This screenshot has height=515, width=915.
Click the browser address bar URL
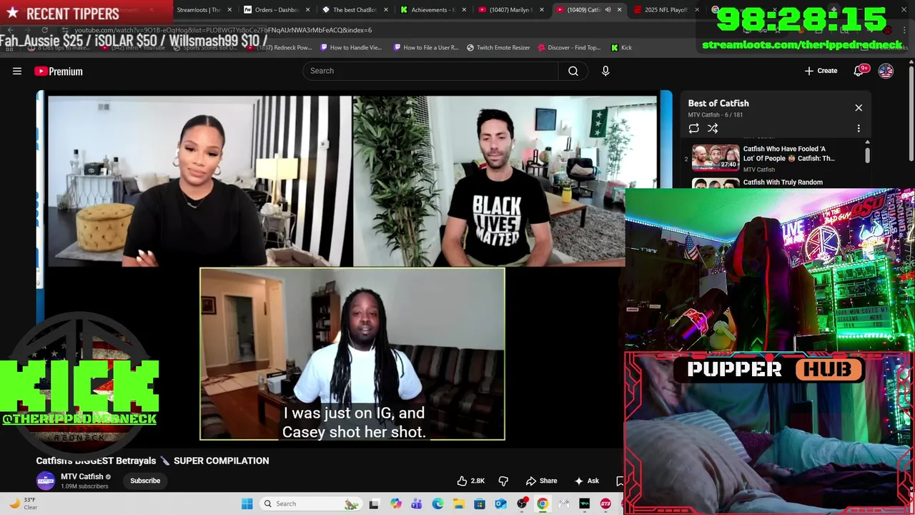pos(223,30)
